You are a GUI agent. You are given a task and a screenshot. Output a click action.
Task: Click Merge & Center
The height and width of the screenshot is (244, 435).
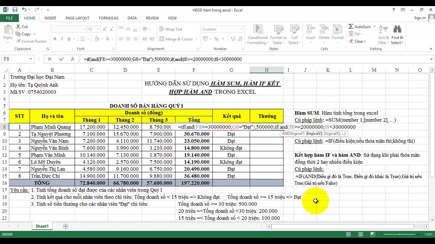[x=176, y=39]
